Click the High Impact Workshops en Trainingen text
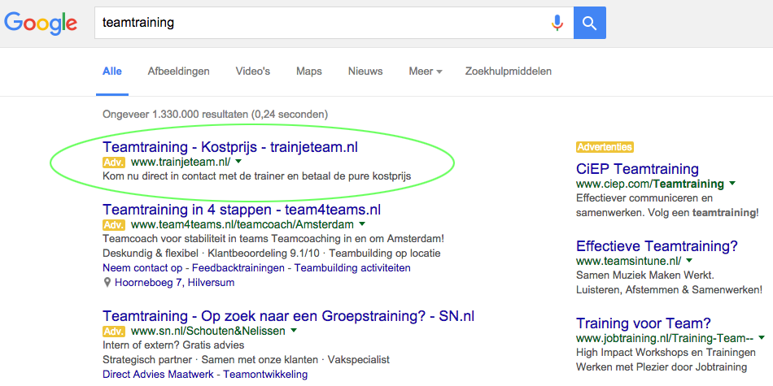This screenshot has width=773, height=386. point(666,353)
